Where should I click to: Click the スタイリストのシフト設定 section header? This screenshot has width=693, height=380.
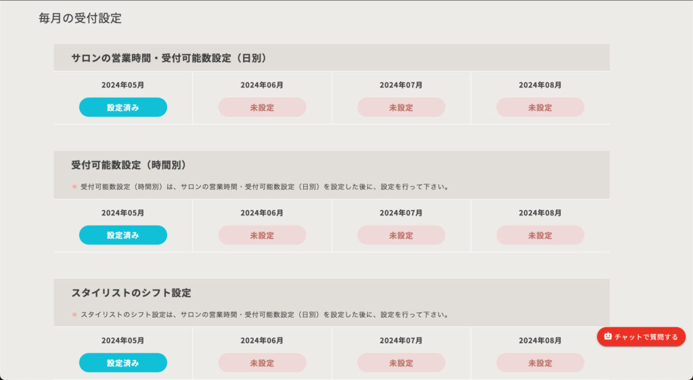pyautogui.click(x=131, y=293)
